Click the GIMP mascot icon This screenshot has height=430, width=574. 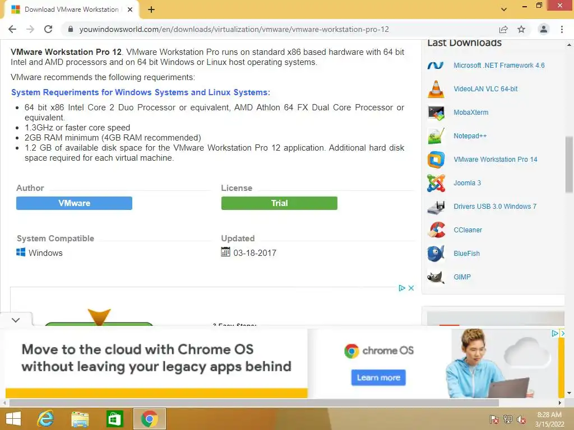point(436,277)
